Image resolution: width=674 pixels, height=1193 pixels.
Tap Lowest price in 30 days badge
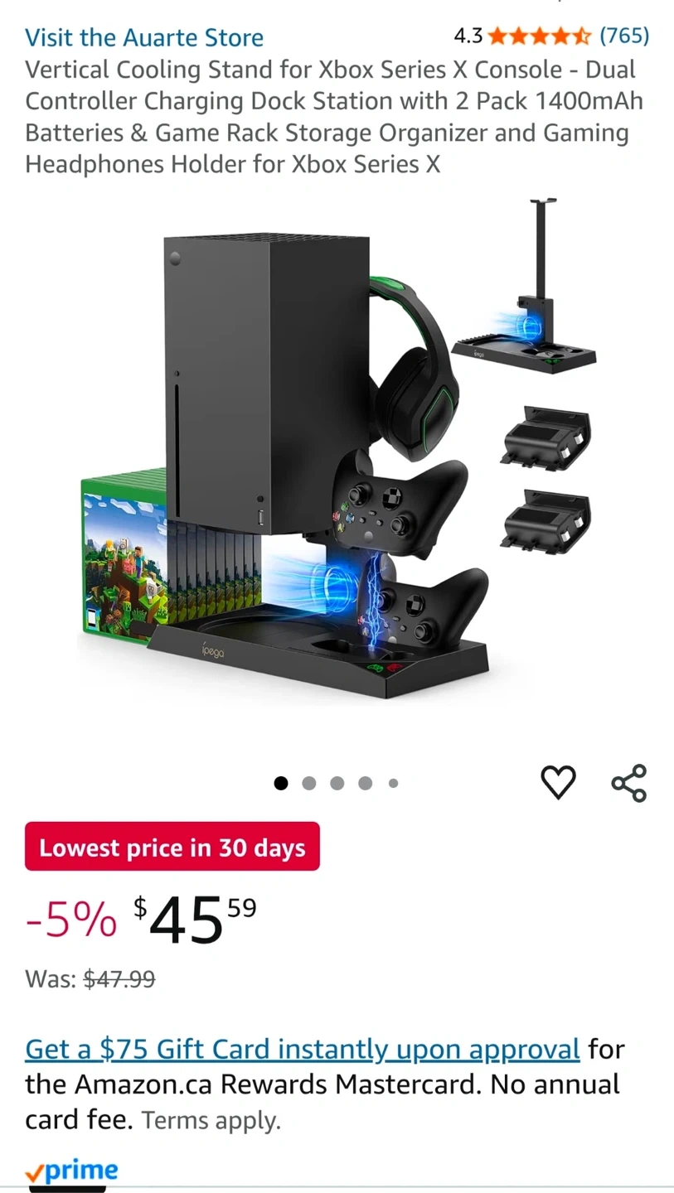click(x=172, y=847)
